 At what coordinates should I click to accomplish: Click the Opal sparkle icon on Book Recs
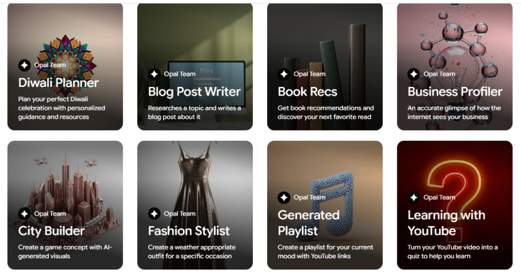point(284,74)
